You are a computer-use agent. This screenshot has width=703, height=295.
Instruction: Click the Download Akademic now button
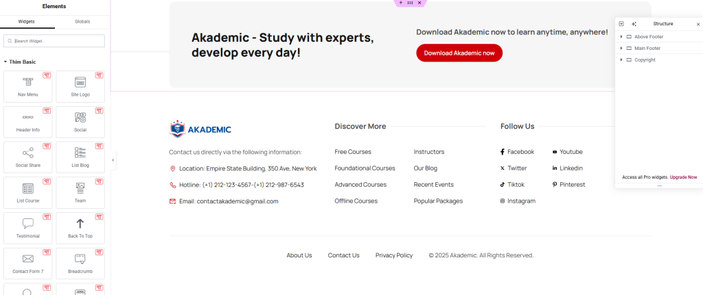(459, 53)
